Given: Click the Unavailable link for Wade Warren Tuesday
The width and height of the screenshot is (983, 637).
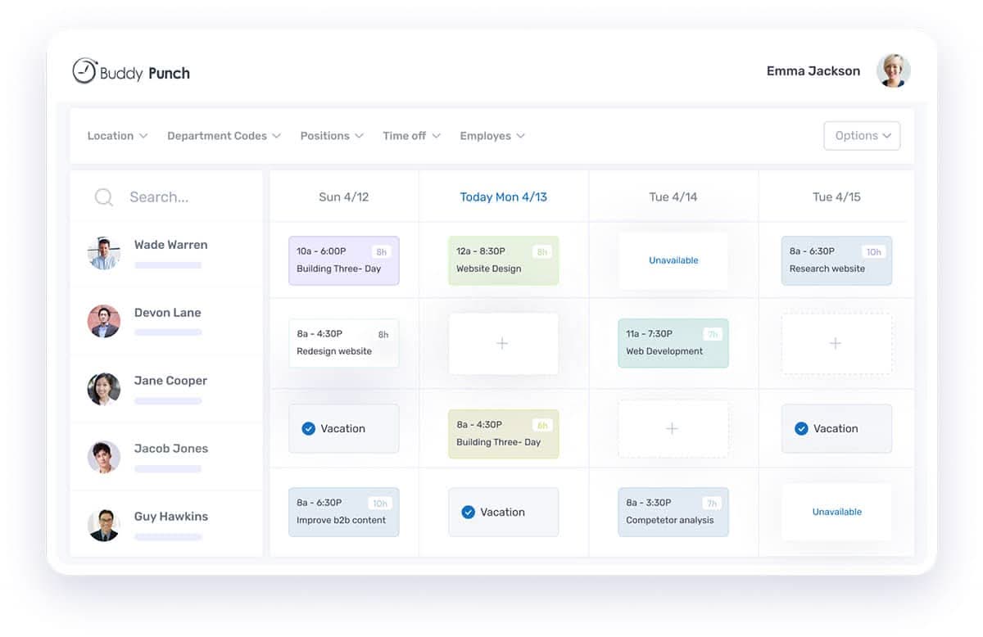Looking at the screenshot, I should 673,259.
